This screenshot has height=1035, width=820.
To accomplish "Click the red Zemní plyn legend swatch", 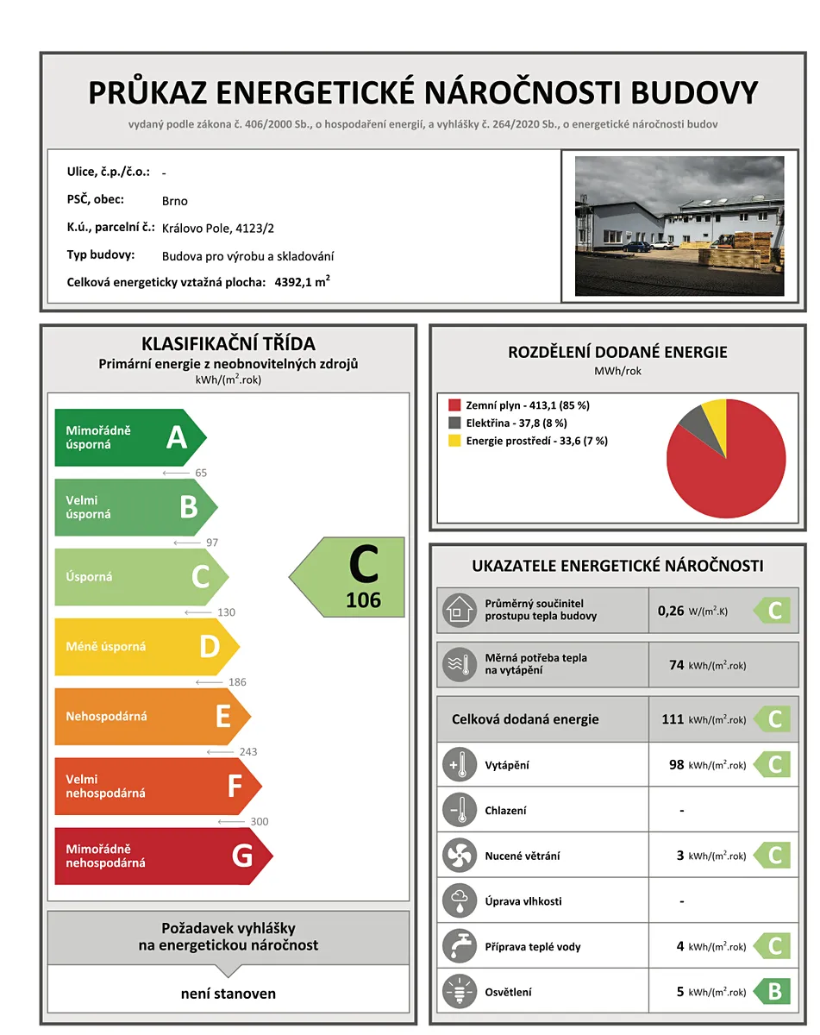I will coord(454,405).
